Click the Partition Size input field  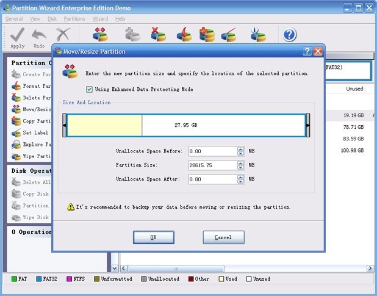(x=213, y=165)
